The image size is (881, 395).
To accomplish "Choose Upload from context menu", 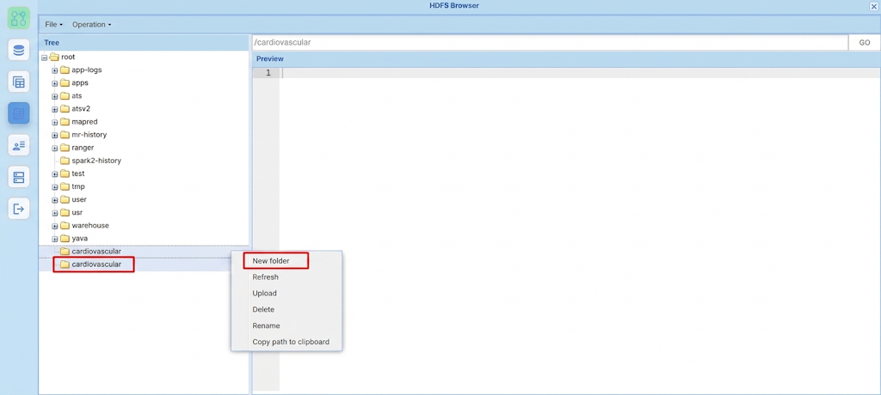I will [286, 293].
